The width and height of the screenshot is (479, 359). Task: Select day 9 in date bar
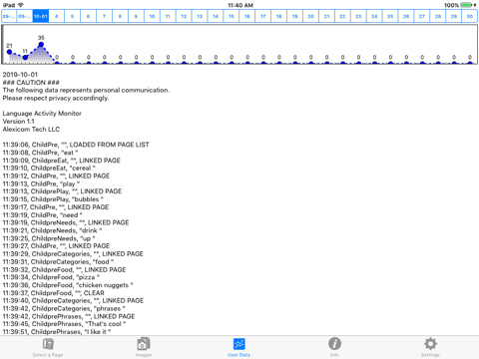coord(136,16)
